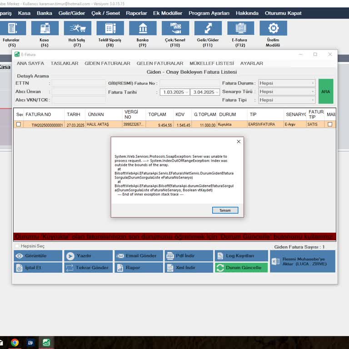The height and width of the screenshot is (349, 349).
Task: Open the Ek Modüller menu
Action: click(x=168, y=13)
